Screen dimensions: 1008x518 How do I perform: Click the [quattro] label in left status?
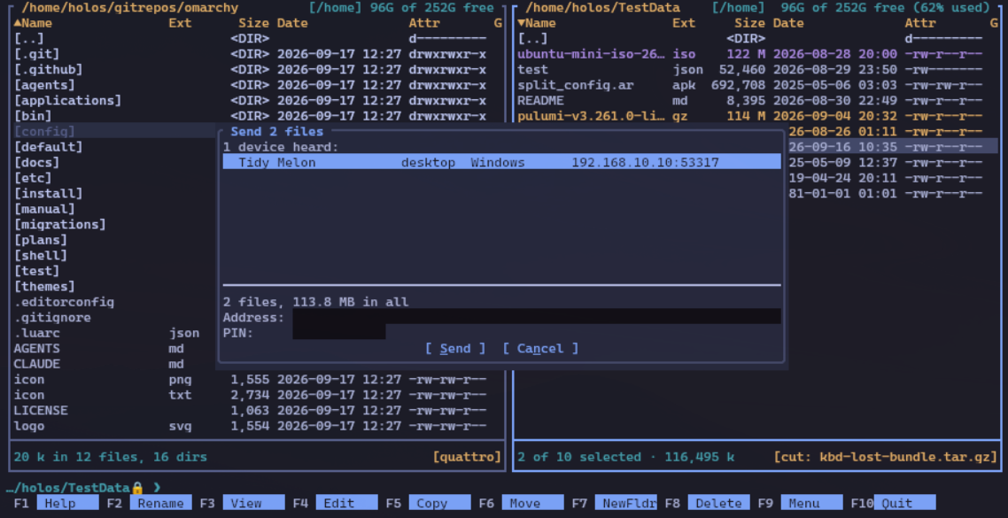(468, 457)
